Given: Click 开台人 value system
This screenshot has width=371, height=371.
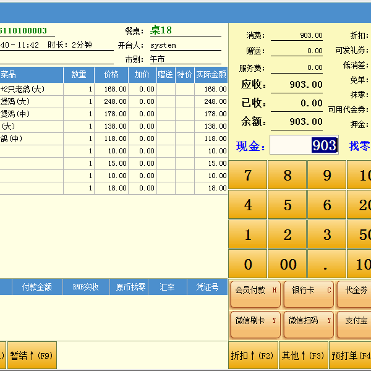Looking at the screenshot, I should point(163,45).
